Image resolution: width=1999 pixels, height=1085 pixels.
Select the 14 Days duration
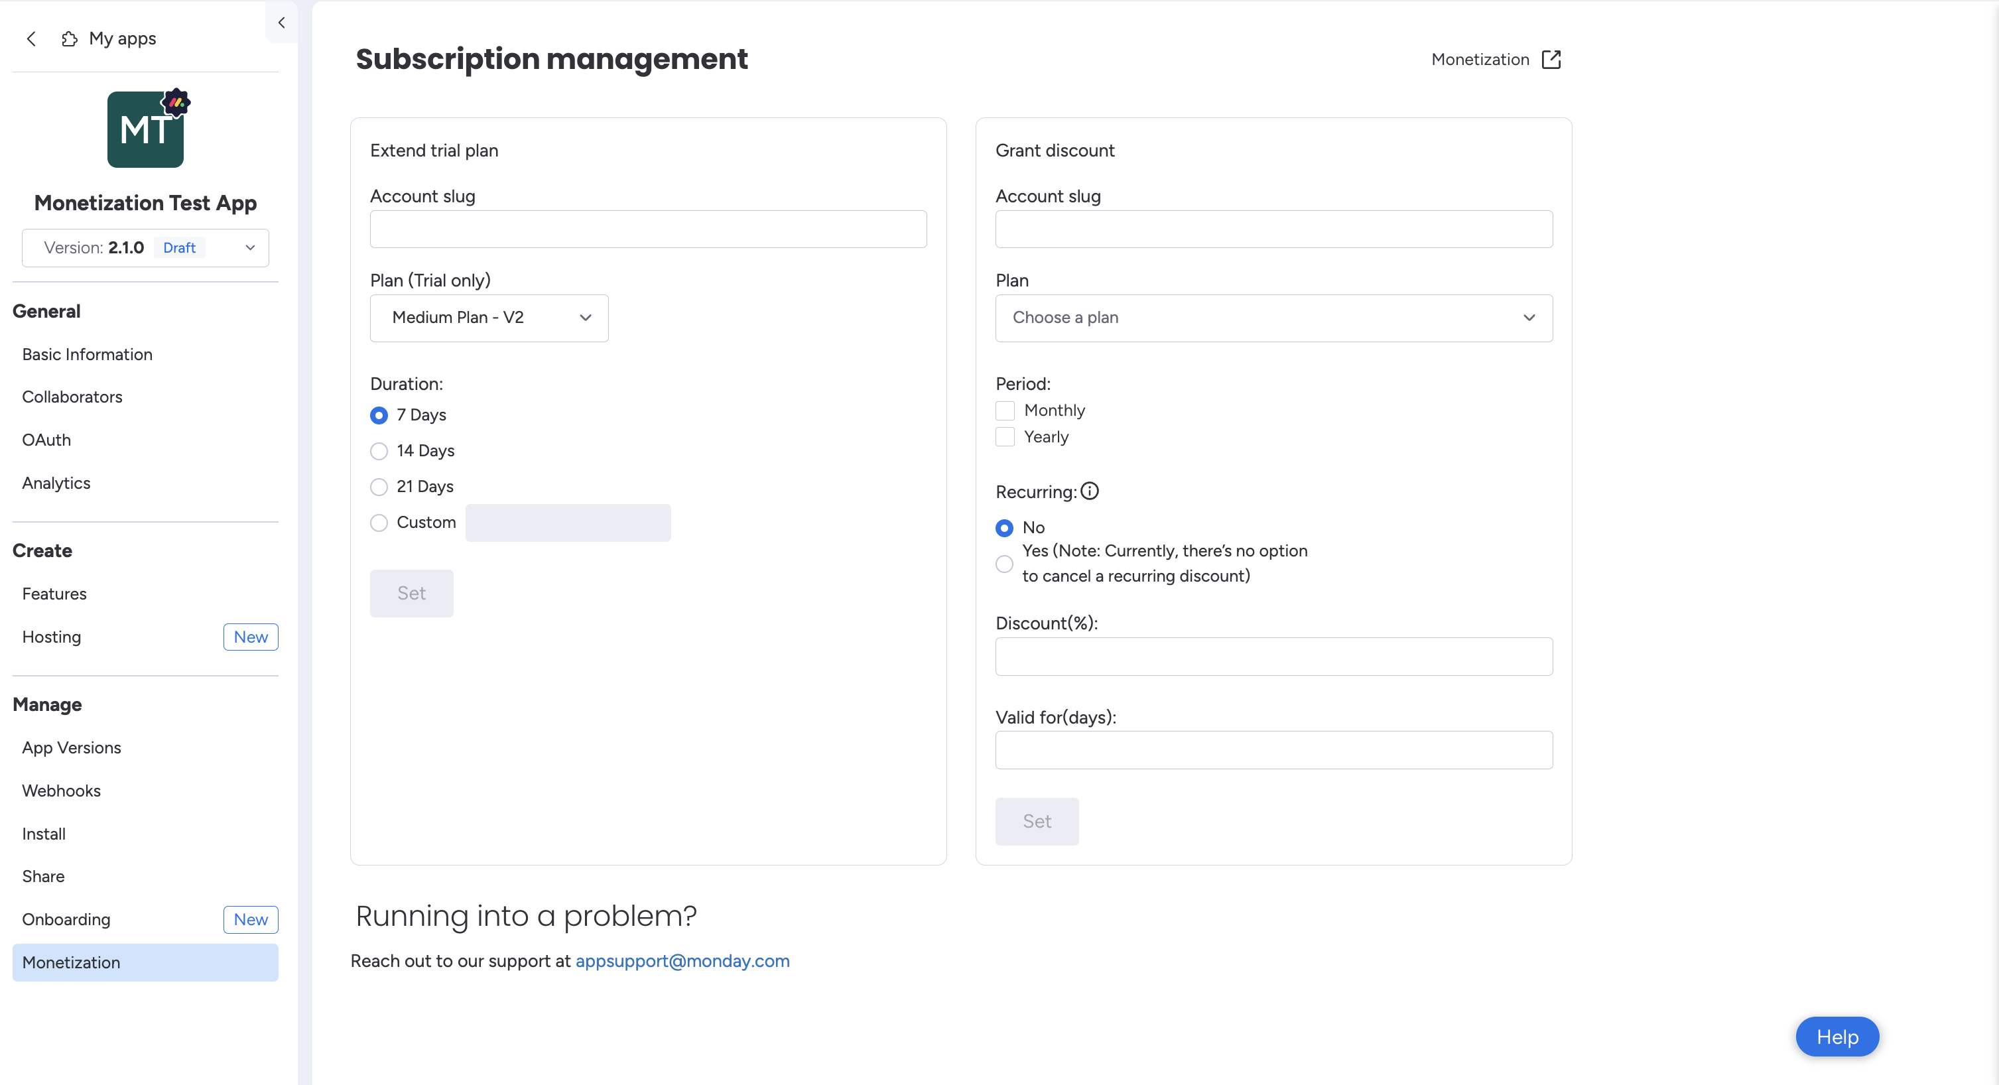(x=379, y=451)
